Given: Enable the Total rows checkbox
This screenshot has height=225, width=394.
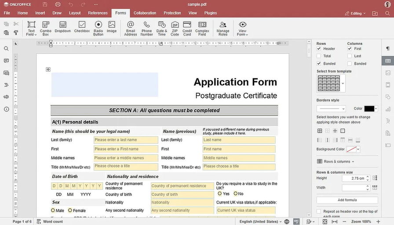Looking at the screenshot, I should (x=319, y=56).
